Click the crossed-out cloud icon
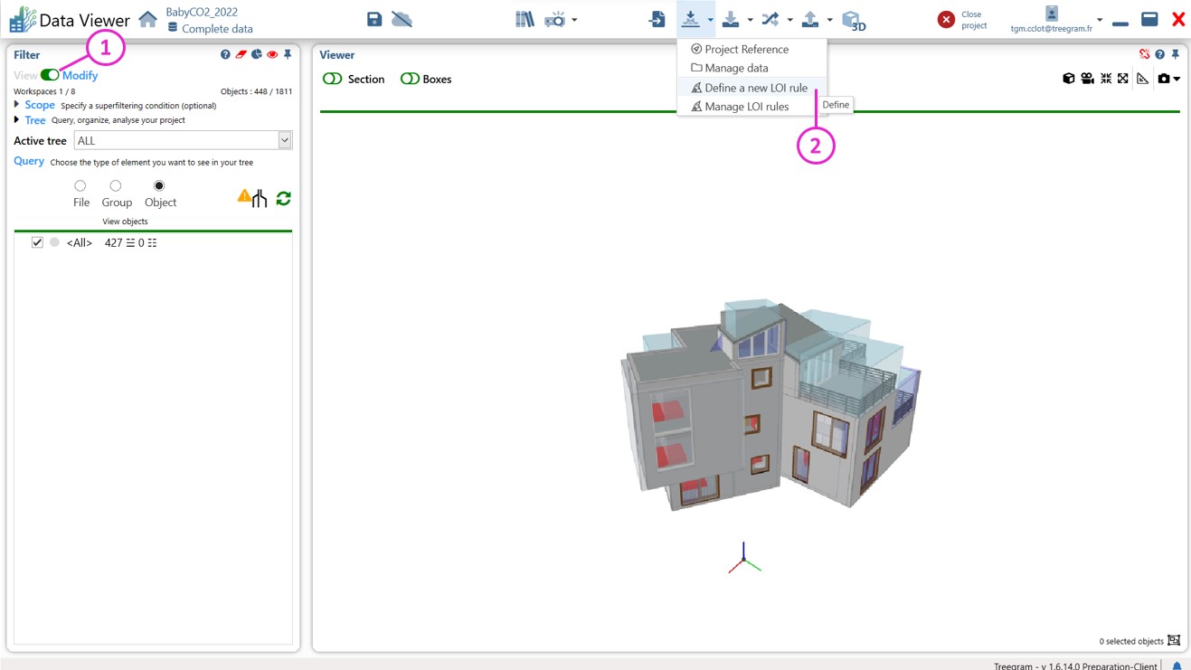The height and width of the screenshot is (670, 1191). click(x=402, y=19)
